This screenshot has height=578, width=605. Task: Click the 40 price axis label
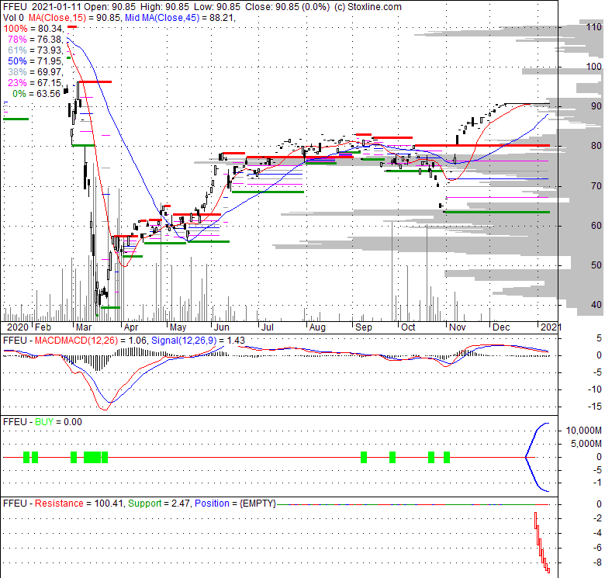[x=596, y=305]
